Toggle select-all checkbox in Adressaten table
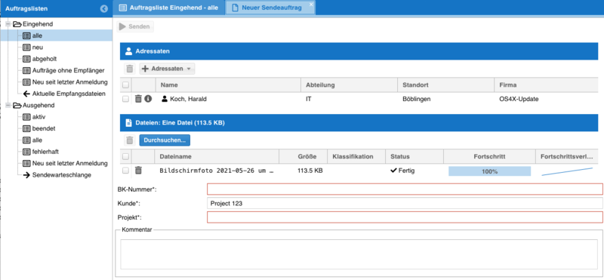Image resolution: width=604 pixels, height=280 pixels. 125,85
